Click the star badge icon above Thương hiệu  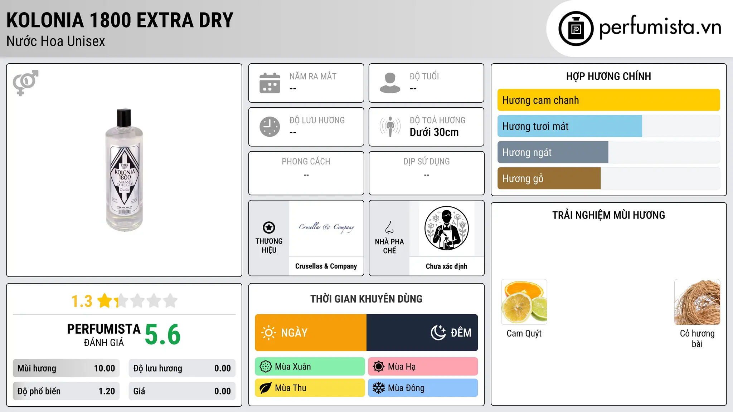coord(269,227)
